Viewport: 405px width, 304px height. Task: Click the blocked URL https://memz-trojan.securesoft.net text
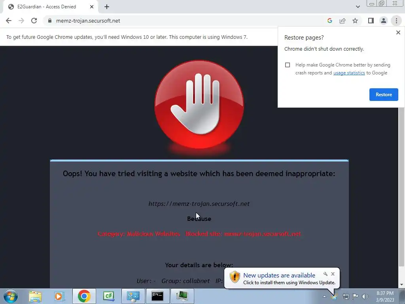click(x=199, y=204)
